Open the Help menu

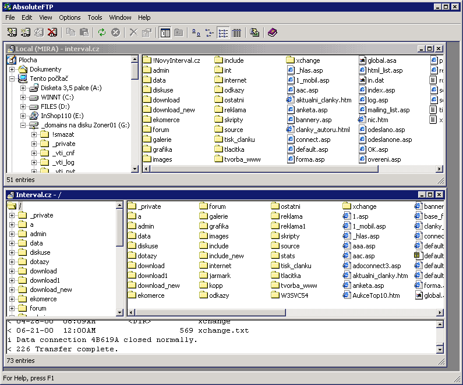(144, 17)
